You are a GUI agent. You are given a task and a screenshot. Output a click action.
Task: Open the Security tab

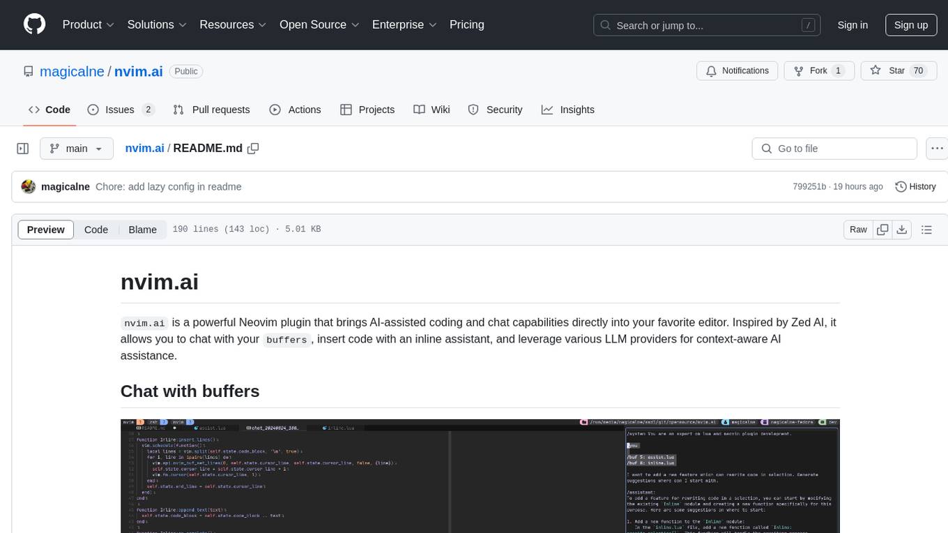click(x=495, y=110)
